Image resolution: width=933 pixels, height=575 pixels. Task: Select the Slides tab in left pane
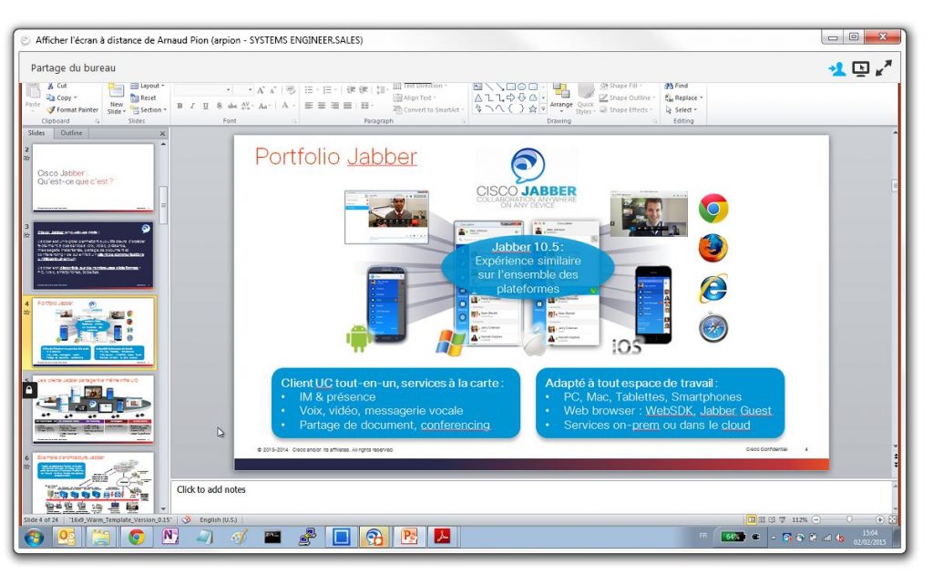click(x=36, y=133)
